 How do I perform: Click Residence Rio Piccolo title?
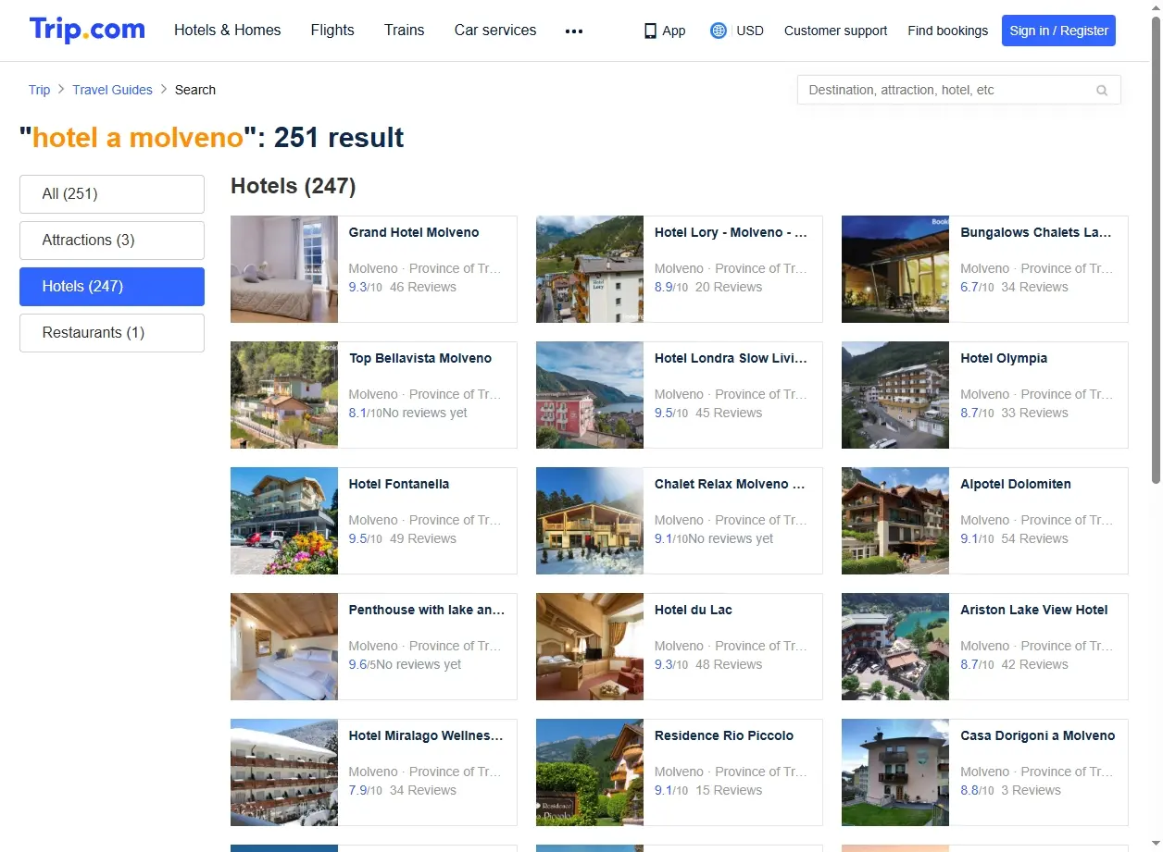724,735
